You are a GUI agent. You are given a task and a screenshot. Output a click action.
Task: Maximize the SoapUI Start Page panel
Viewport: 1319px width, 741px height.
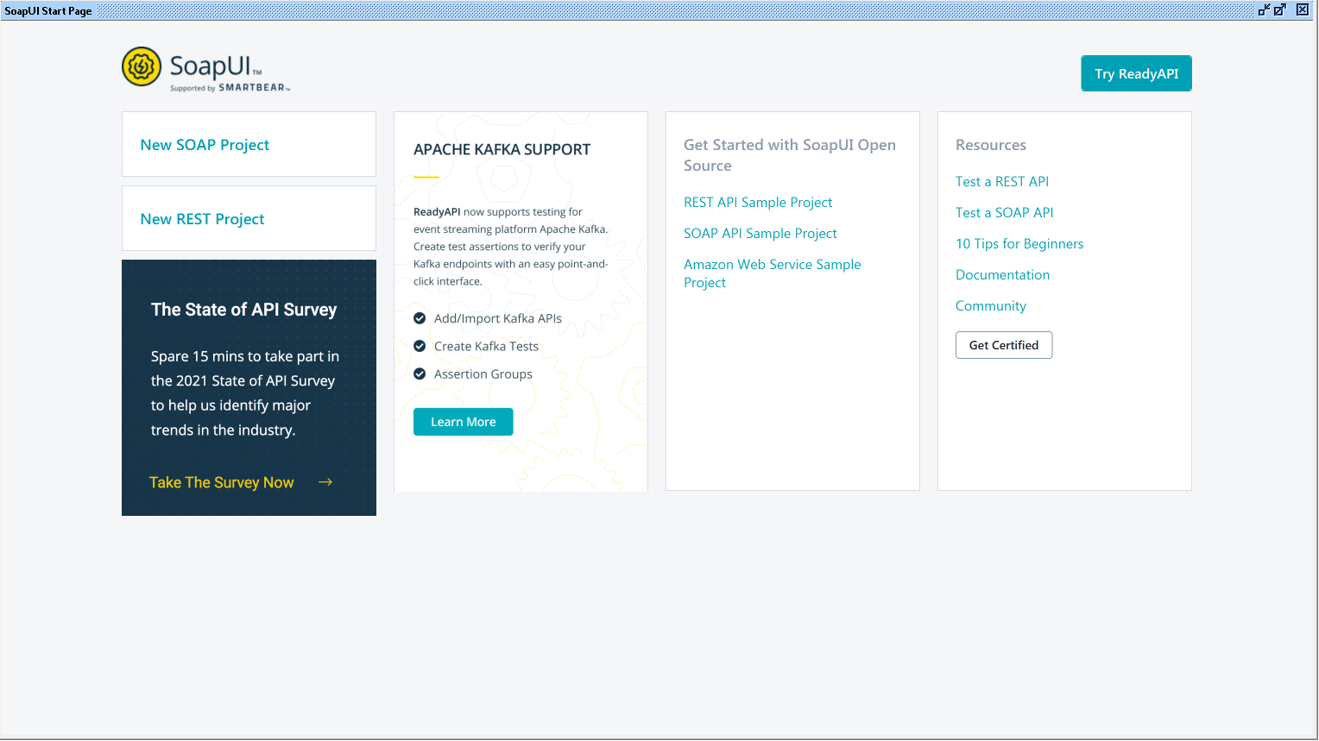tap(1280, 10)
